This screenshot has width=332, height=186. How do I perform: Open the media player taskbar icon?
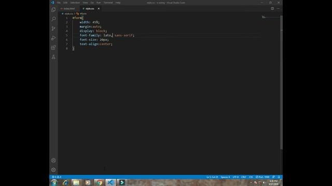click(88, 182)
